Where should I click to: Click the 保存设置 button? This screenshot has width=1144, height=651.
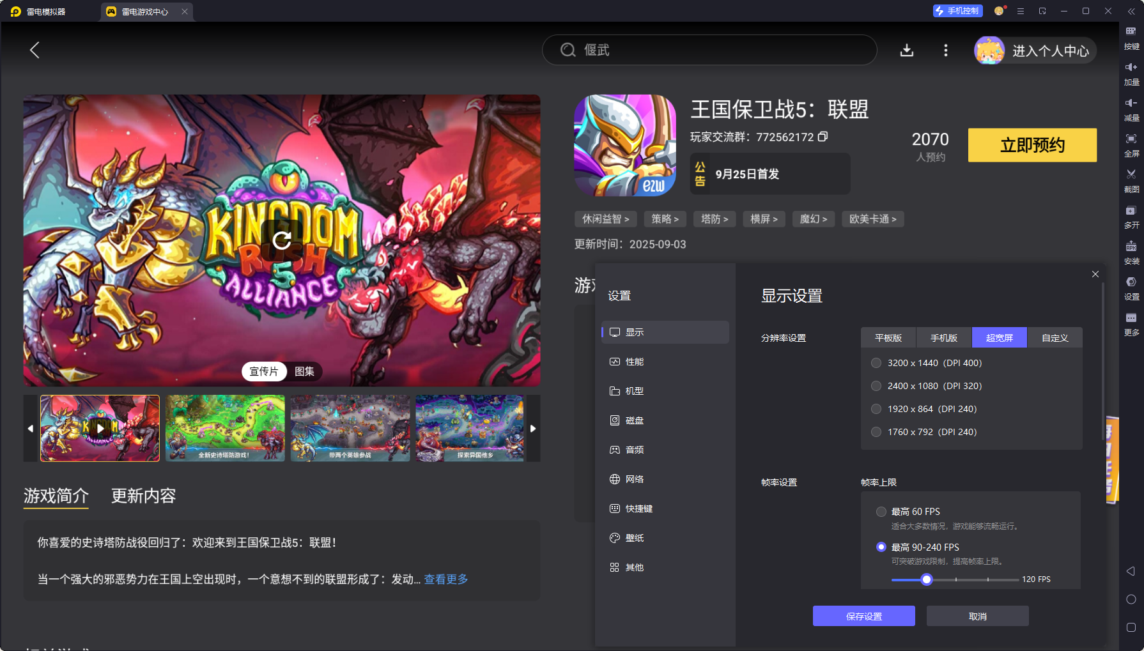click(x=863, y=617)
